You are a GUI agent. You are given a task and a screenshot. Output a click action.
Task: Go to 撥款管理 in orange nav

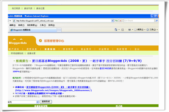(122, 49)
